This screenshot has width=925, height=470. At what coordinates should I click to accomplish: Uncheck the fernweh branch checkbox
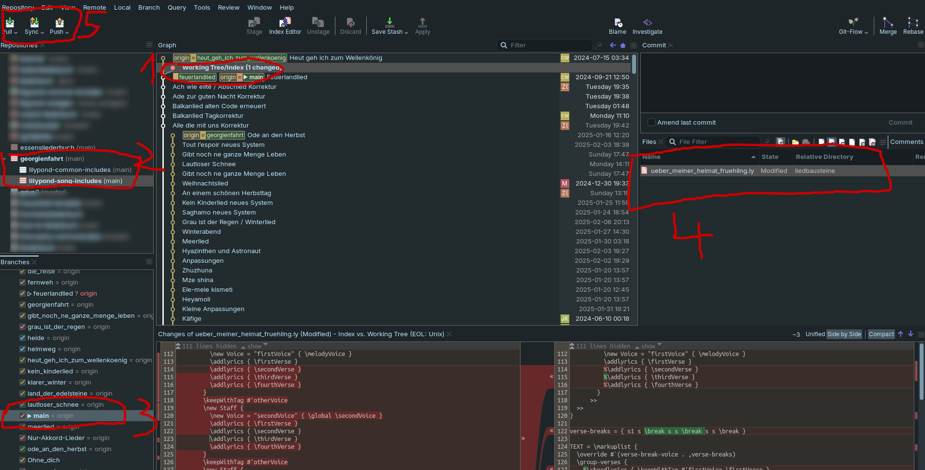22,283
